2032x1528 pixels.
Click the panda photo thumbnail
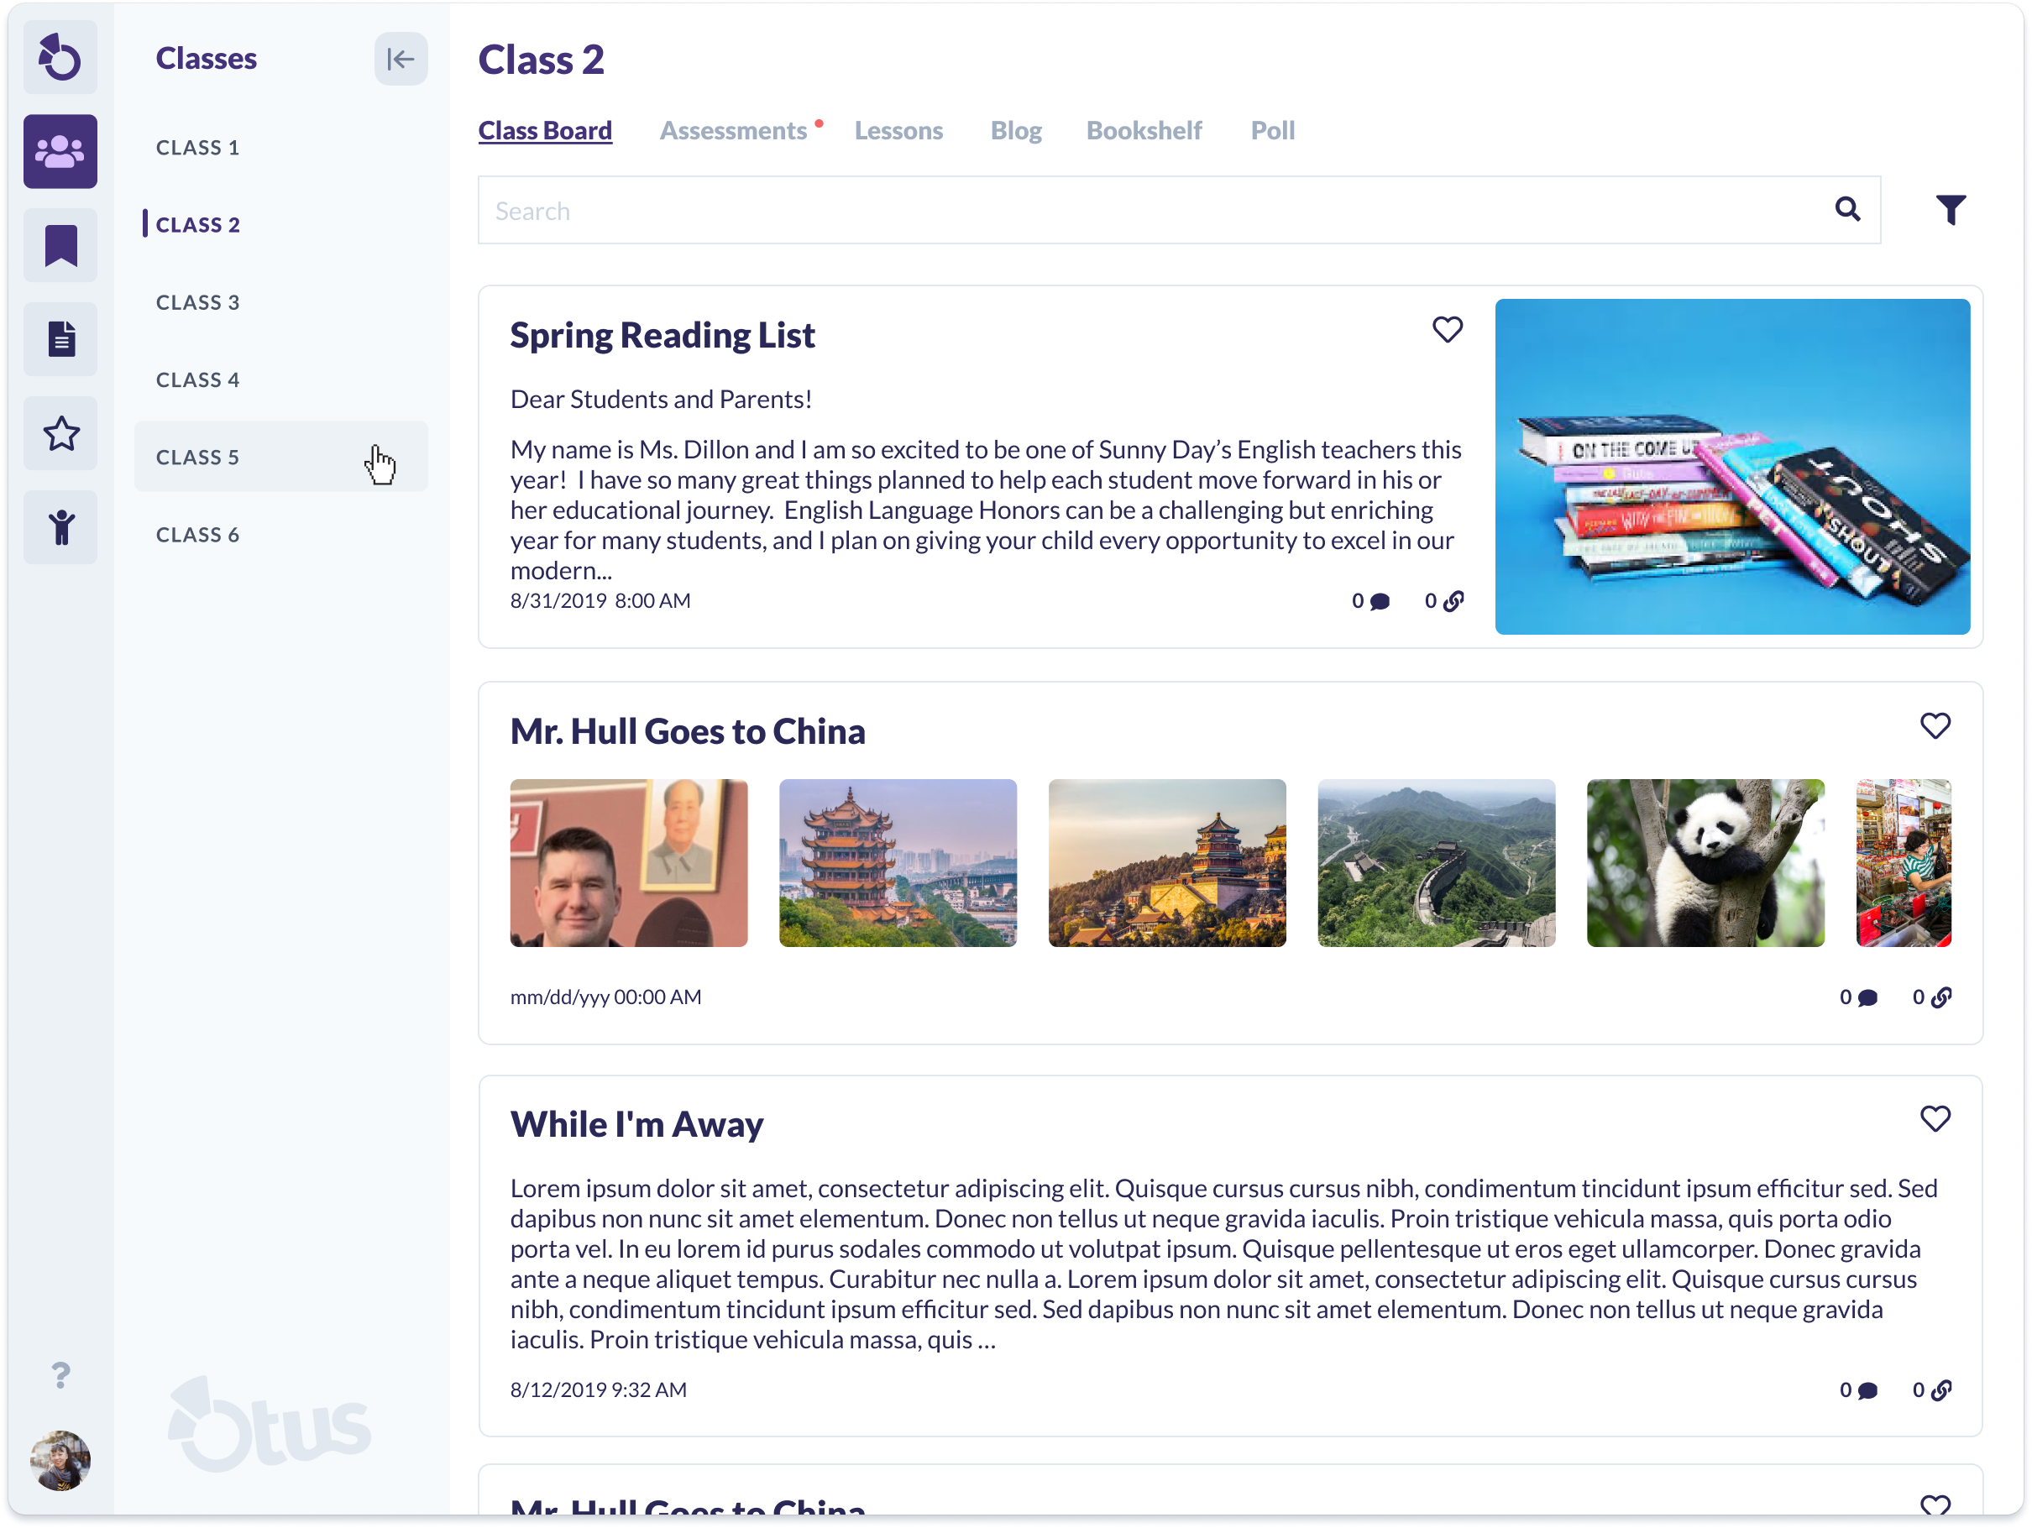[x=1705, y=862]
